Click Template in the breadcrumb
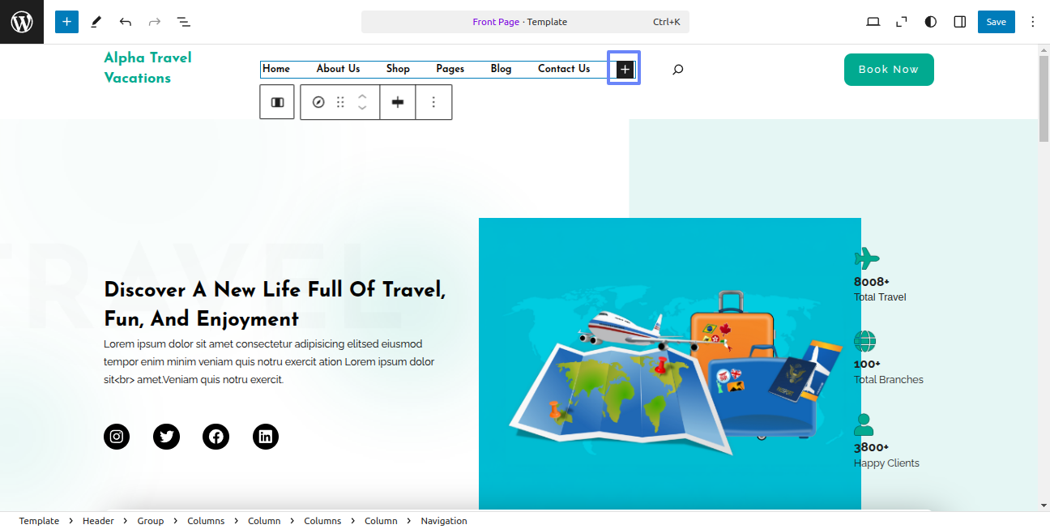1050x529 pixels. tap(39, 521)
